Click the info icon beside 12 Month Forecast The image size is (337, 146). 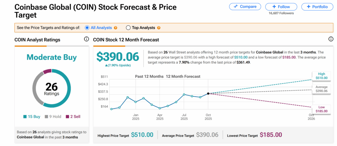click(x=331, y=39)
